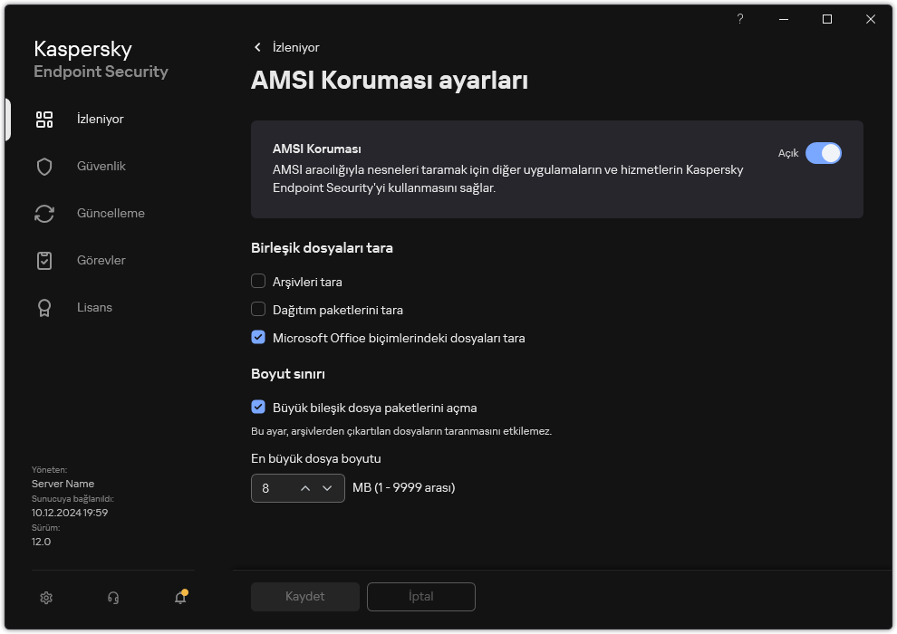This screenshot has width=897, height=634.
Task: Go back to İzleniyor with the back arrow
Action: click(257, 47)
